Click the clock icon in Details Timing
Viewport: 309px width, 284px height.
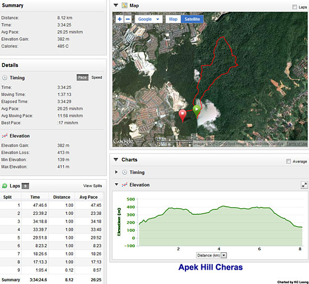tap(5, 78)
